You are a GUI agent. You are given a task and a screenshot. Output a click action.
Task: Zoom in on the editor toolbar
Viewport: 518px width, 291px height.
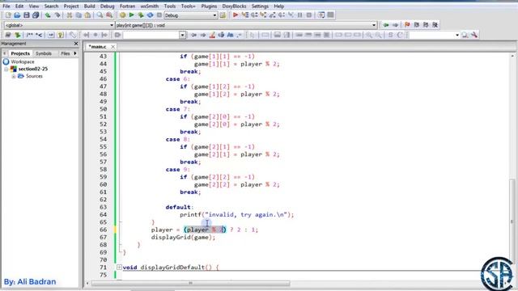(369, 35)
